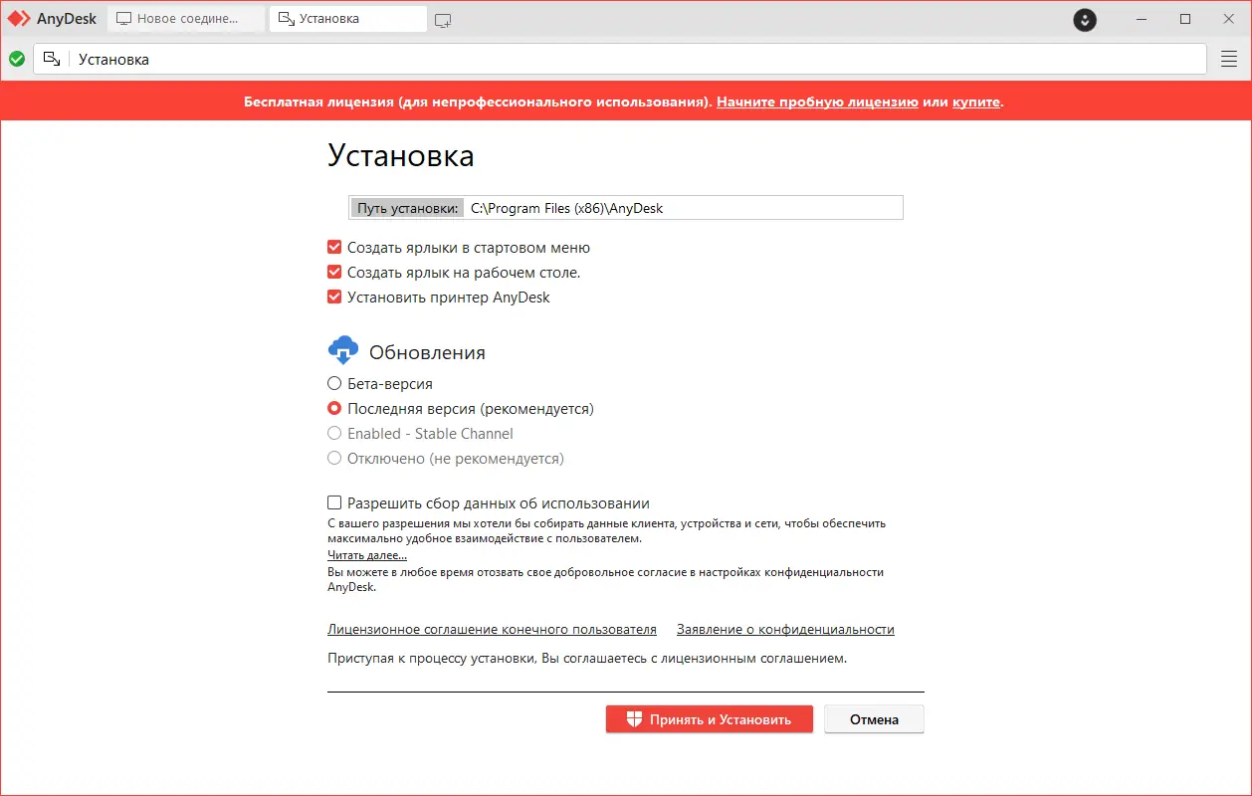Click the shield icon on the install button
The height and width of the screenshot is (796, 1252).
[633, 718]
